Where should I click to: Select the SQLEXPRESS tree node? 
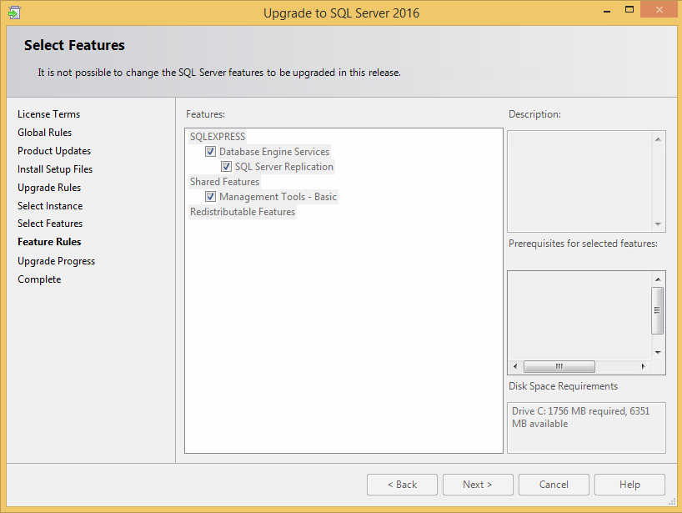pos(218,137)
